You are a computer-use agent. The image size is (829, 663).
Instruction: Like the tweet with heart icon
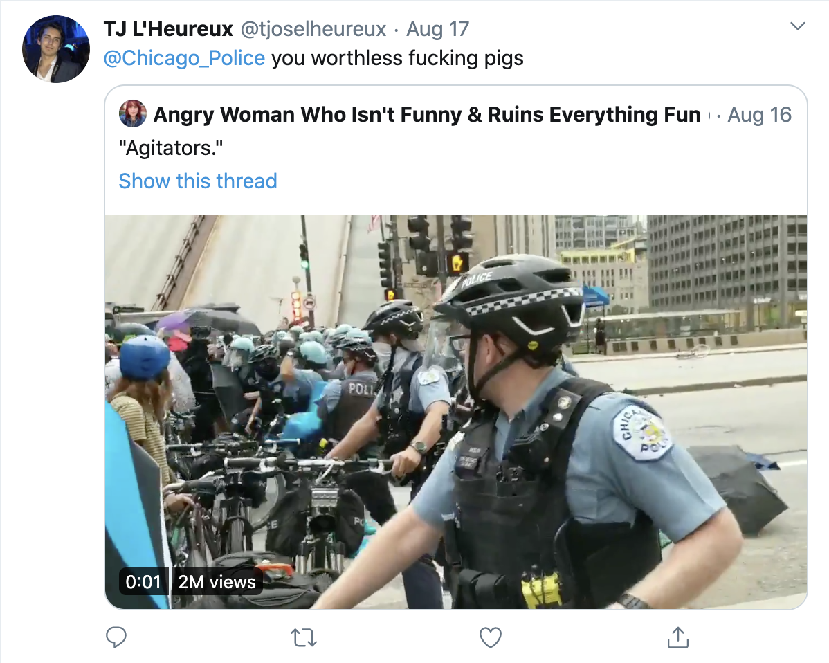click(490, 637)
